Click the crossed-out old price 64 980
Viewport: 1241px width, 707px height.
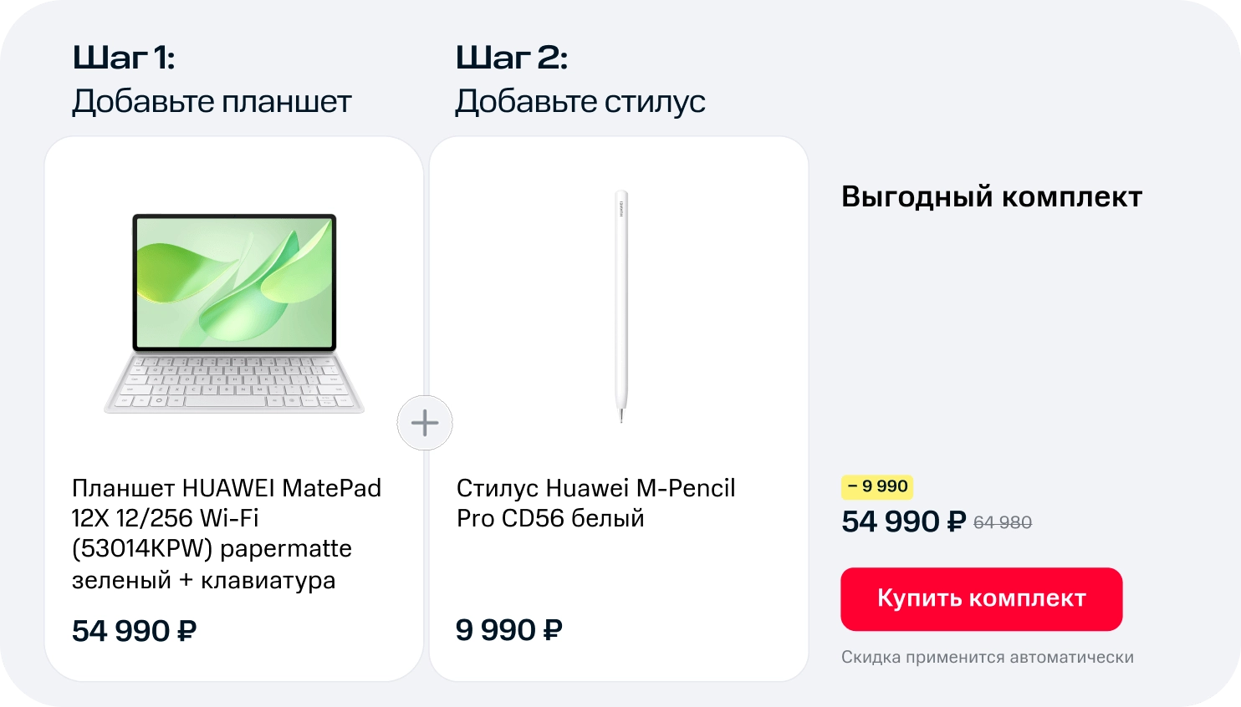tap(1003, 523)
